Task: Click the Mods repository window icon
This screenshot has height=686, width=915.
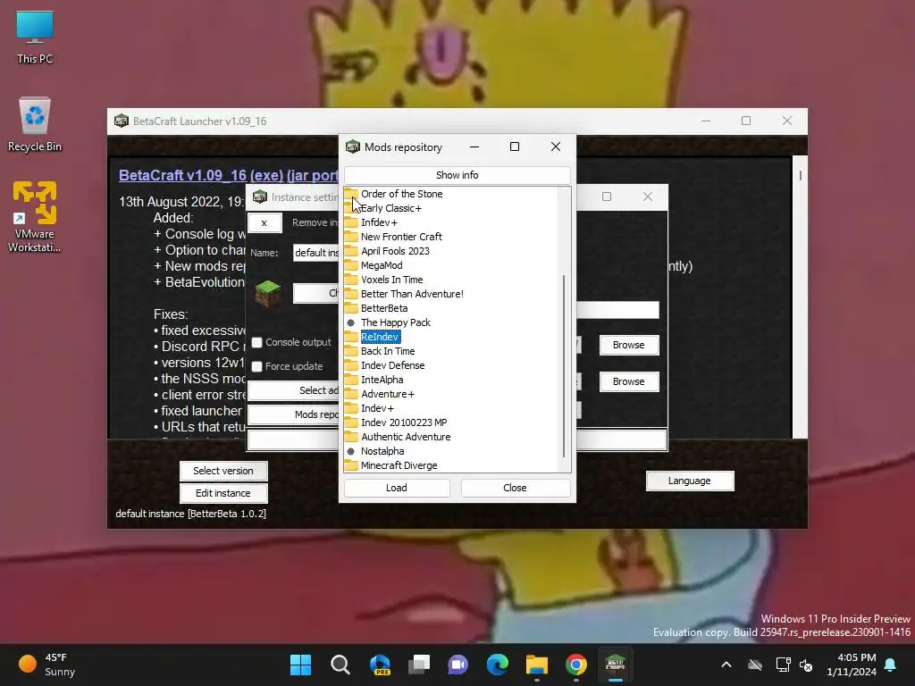Action: click(x=352, y=147)
